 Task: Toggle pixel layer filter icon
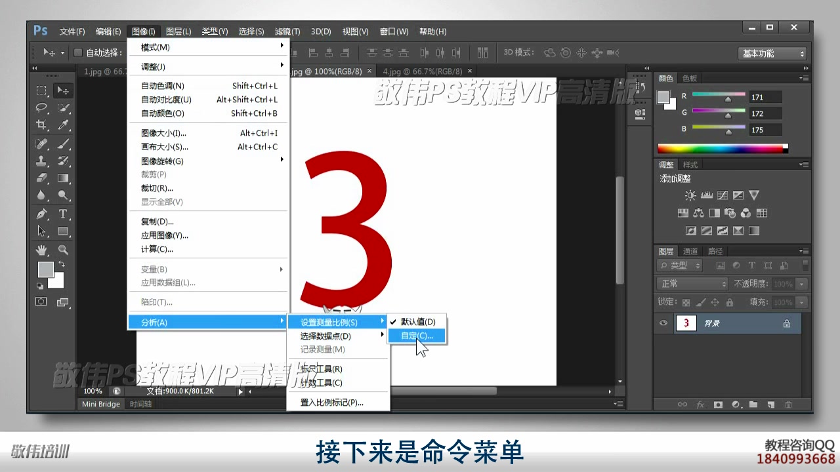click(721, 265)
